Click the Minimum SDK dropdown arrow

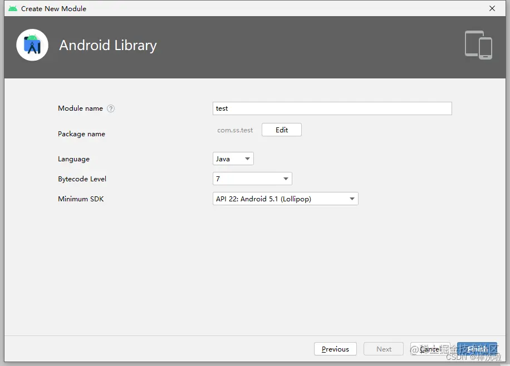coord(352,199)
